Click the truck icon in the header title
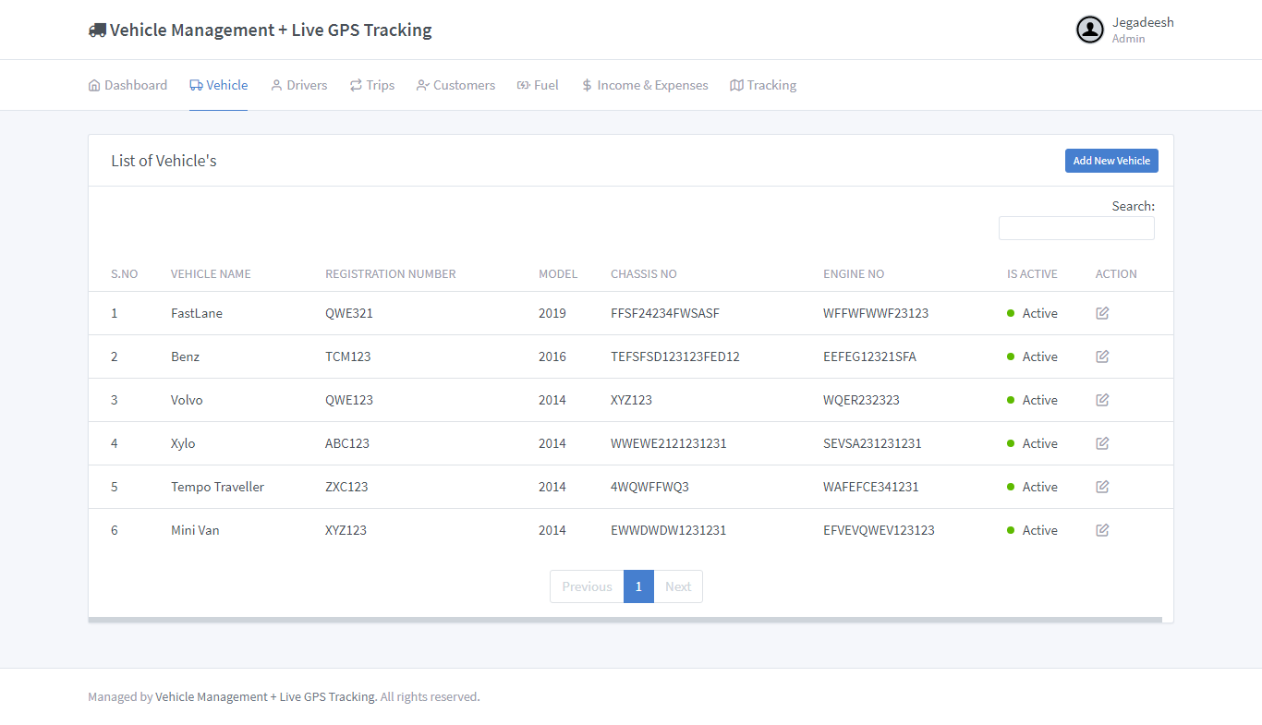The height and width of the screenshot is (725, 1262). 96,29
